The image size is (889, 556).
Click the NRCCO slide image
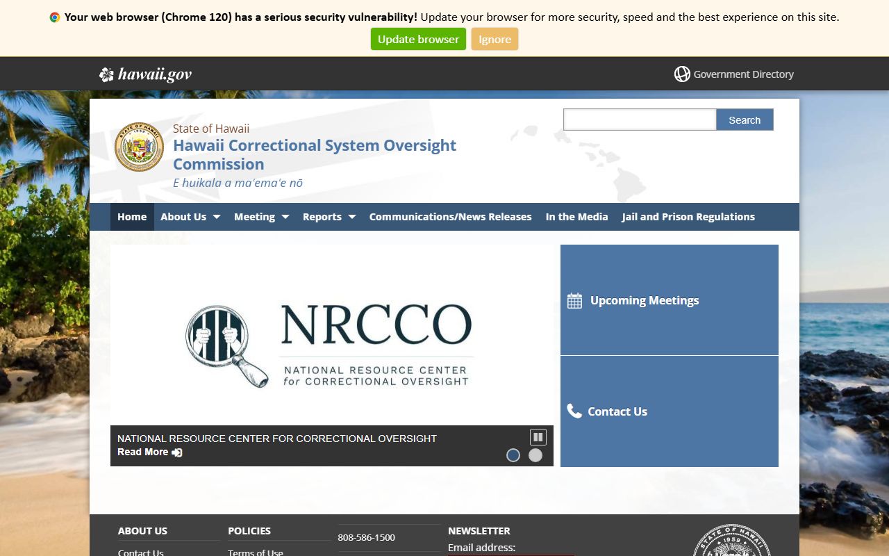click(332, 335)
